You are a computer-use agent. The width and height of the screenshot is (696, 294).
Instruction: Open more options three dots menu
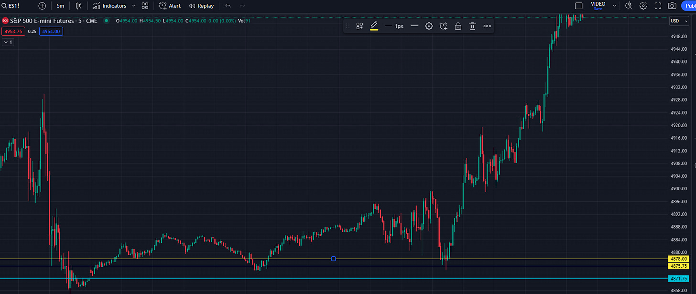tap(487, 26)
